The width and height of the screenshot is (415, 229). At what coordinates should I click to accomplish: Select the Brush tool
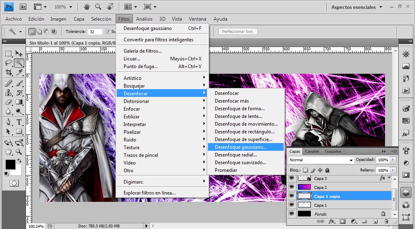[19, 83]
